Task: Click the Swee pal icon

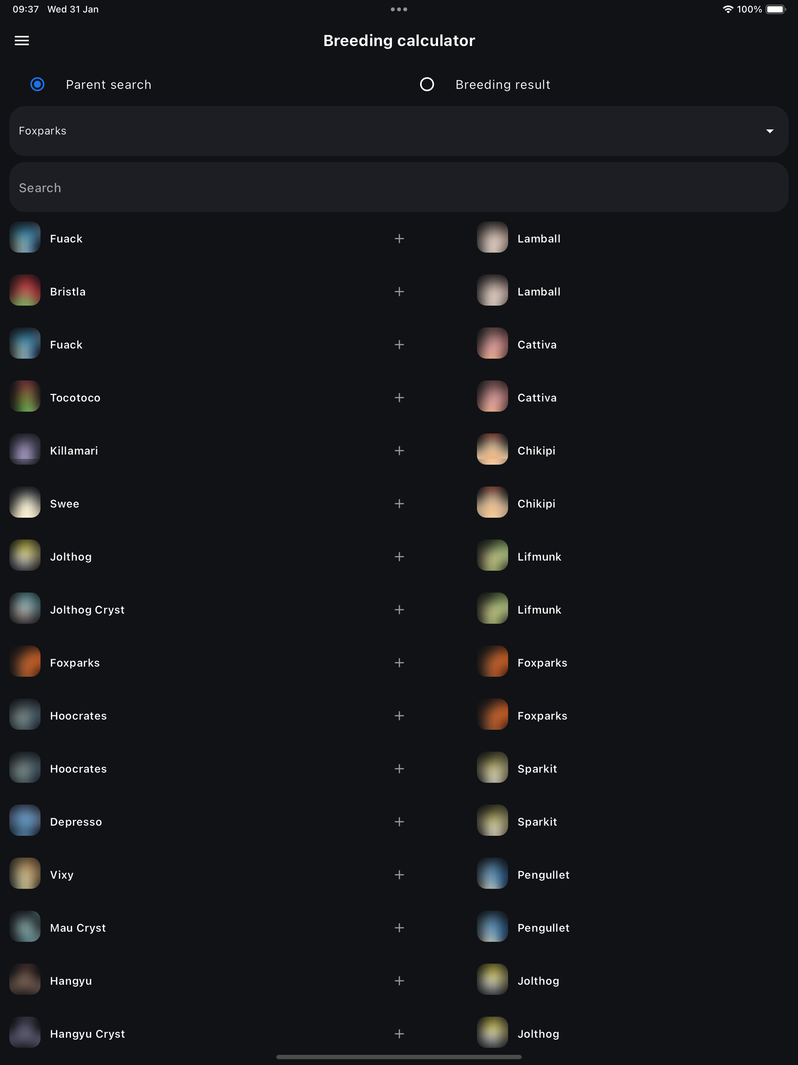Action: (25, 502)
